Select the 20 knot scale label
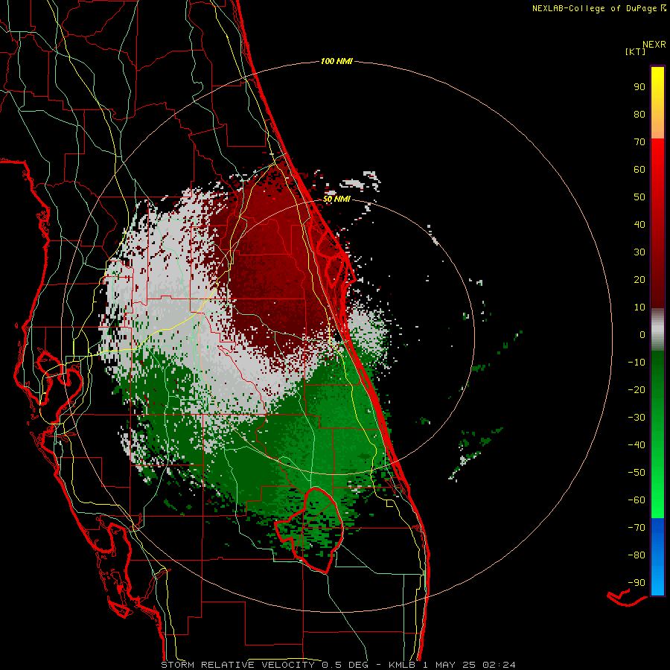The width and height of the screenshot is (670, 670). click(639, 279)
